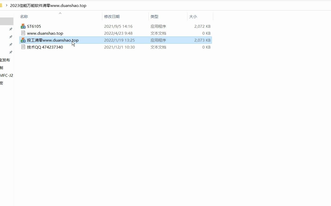Image resolution: width=331 pixels, height=206 pixels.
Task: Select the highlighted sidebar item at top
Action: point(7,21)
